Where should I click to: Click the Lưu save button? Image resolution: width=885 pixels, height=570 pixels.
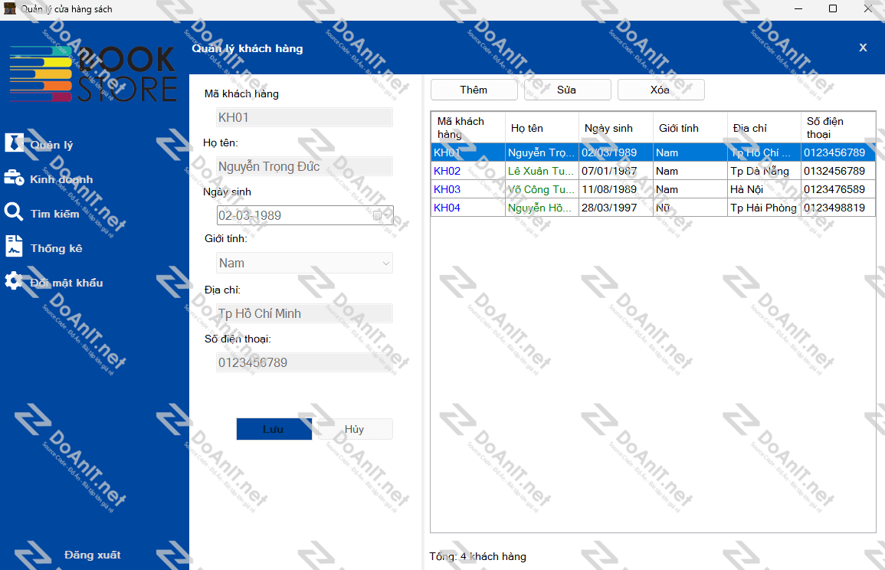tap(274, 429)
